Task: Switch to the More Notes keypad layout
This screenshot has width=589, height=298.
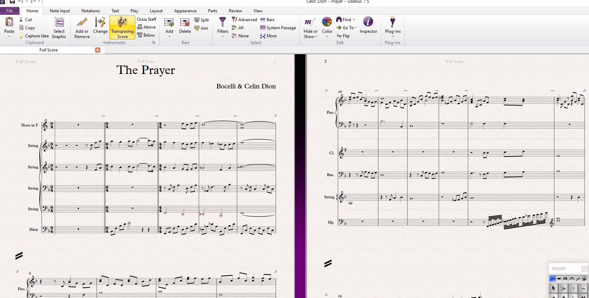Action: (x=559, y=279)
